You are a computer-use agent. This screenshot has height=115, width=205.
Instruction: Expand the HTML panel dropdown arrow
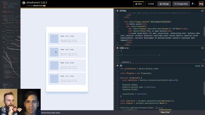pyautogui.click(x=202, y=11)
